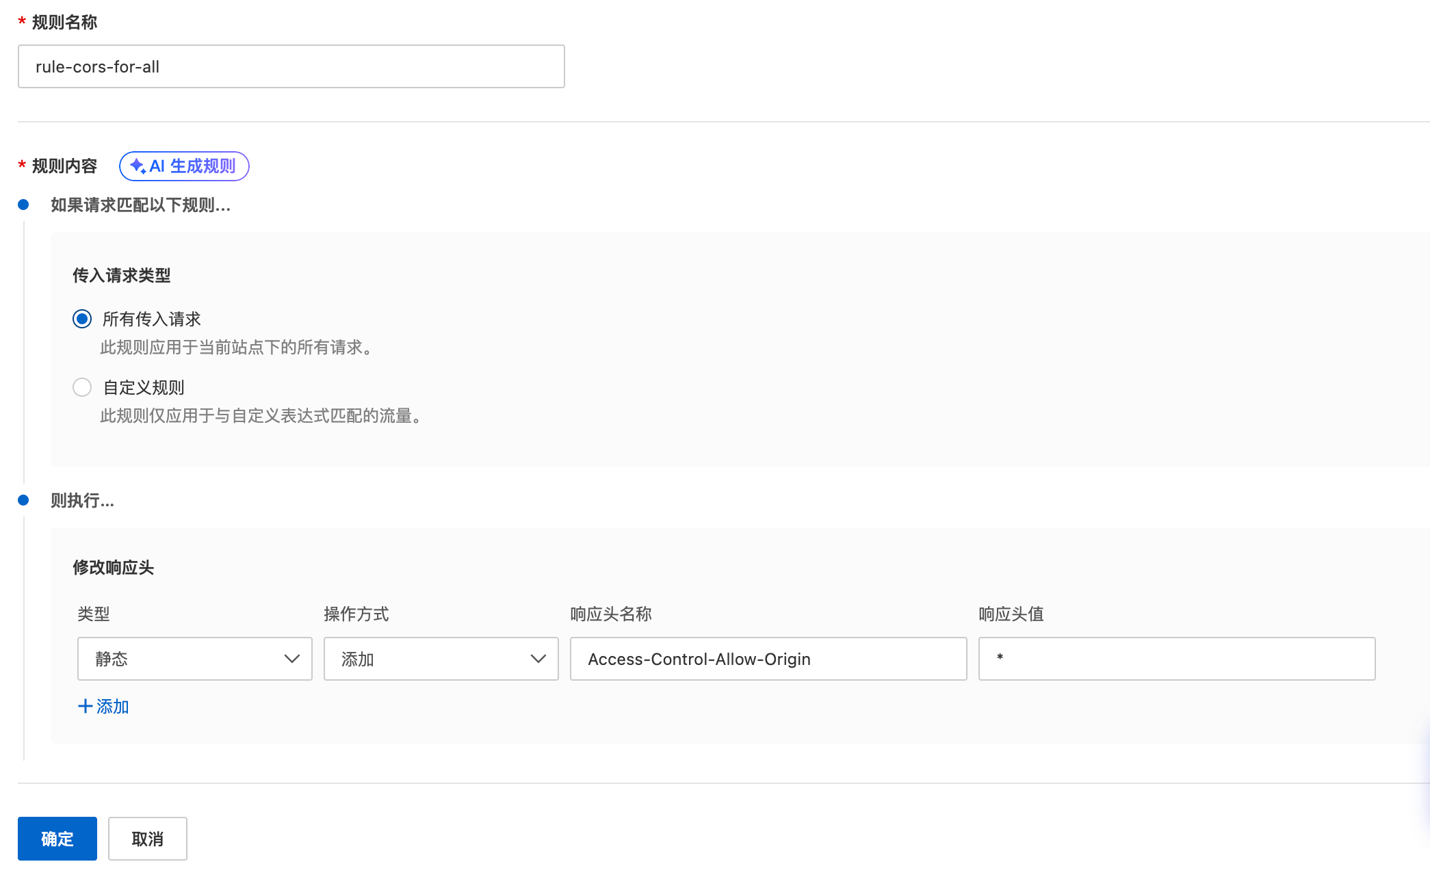This screenshot has height=877, width=1430.
Task: Click the 响应头名称 field with Access-Control-Allow-Origin
Action: (768, 659)
